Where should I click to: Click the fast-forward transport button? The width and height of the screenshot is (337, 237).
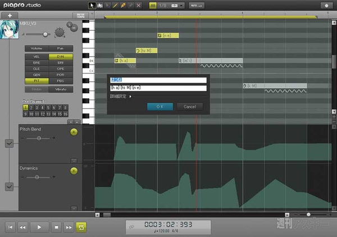pyautogui.click(x=69, y=227)
